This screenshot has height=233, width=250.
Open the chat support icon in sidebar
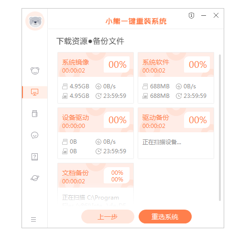(x=34, y=135)
